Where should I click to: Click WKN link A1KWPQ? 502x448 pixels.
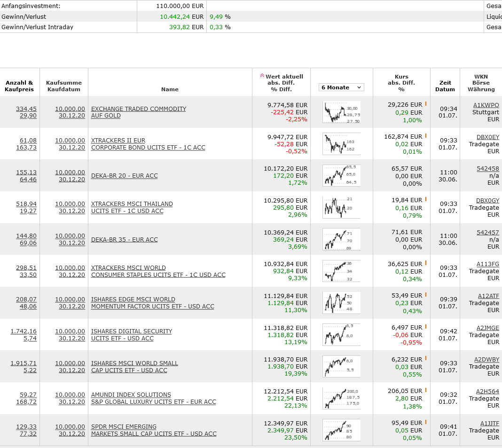pyautogui.click(x=486, y=105)
